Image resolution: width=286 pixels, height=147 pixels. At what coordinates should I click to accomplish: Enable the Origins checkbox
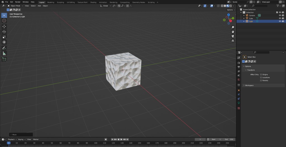261,74
